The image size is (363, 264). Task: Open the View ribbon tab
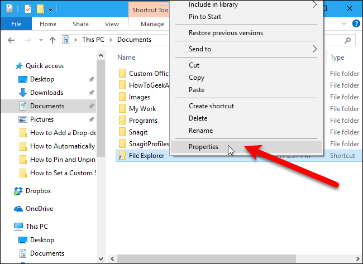(x=112, y=24)
